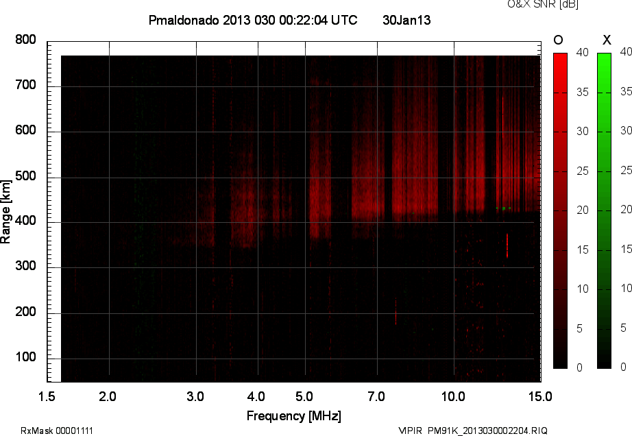Click the red O-mode SNR color bar
632x436 pixels.
point(560,210)
